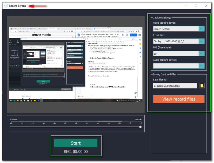Click the Capture Settings group title

pos(162,17)
